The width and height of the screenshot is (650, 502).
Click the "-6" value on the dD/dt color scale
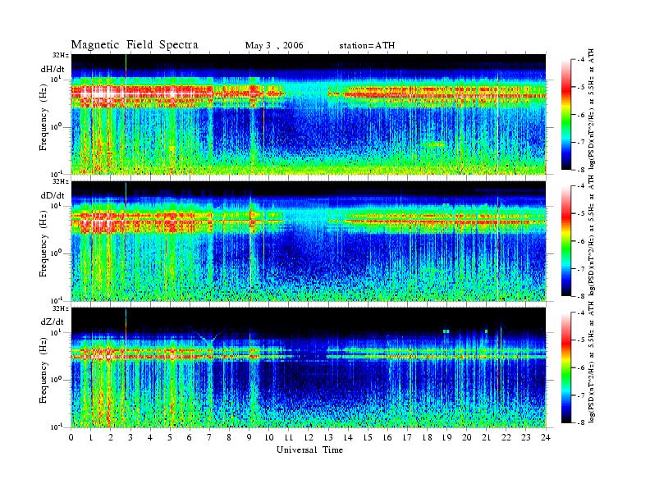[x=581, y=241]
